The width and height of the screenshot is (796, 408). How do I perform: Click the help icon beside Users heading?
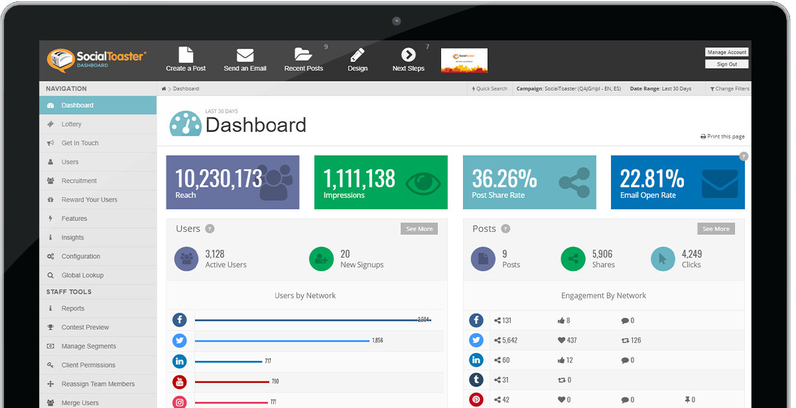(x=210, y=229)
